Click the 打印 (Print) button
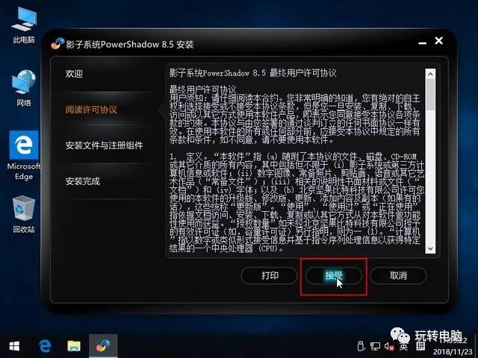478x358 pixels. 270,275
